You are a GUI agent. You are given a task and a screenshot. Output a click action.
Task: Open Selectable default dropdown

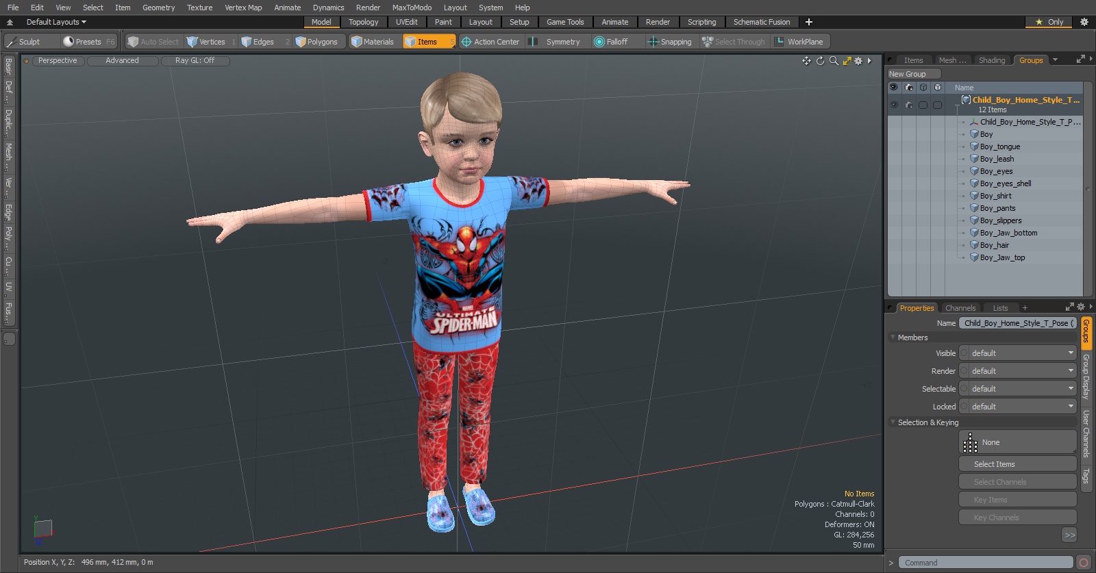pyautogui.click(x=1022, y=389)
